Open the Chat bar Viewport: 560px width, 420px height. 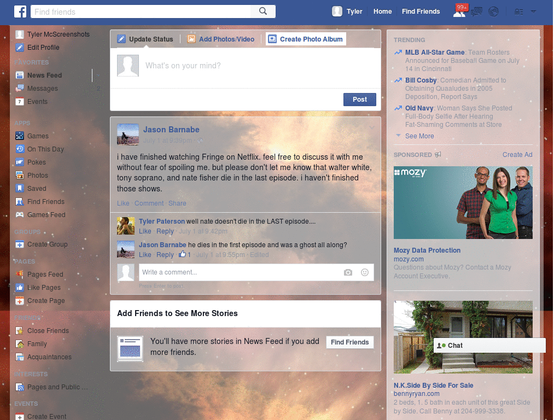point(489,346)
